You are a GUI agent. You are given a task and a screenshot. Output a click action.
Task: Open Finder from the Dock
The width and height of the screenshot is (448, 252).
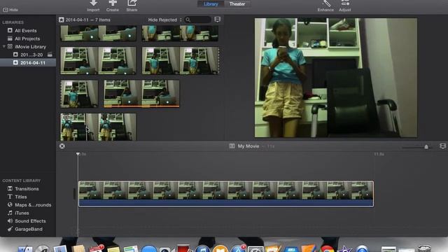point(25,249)
